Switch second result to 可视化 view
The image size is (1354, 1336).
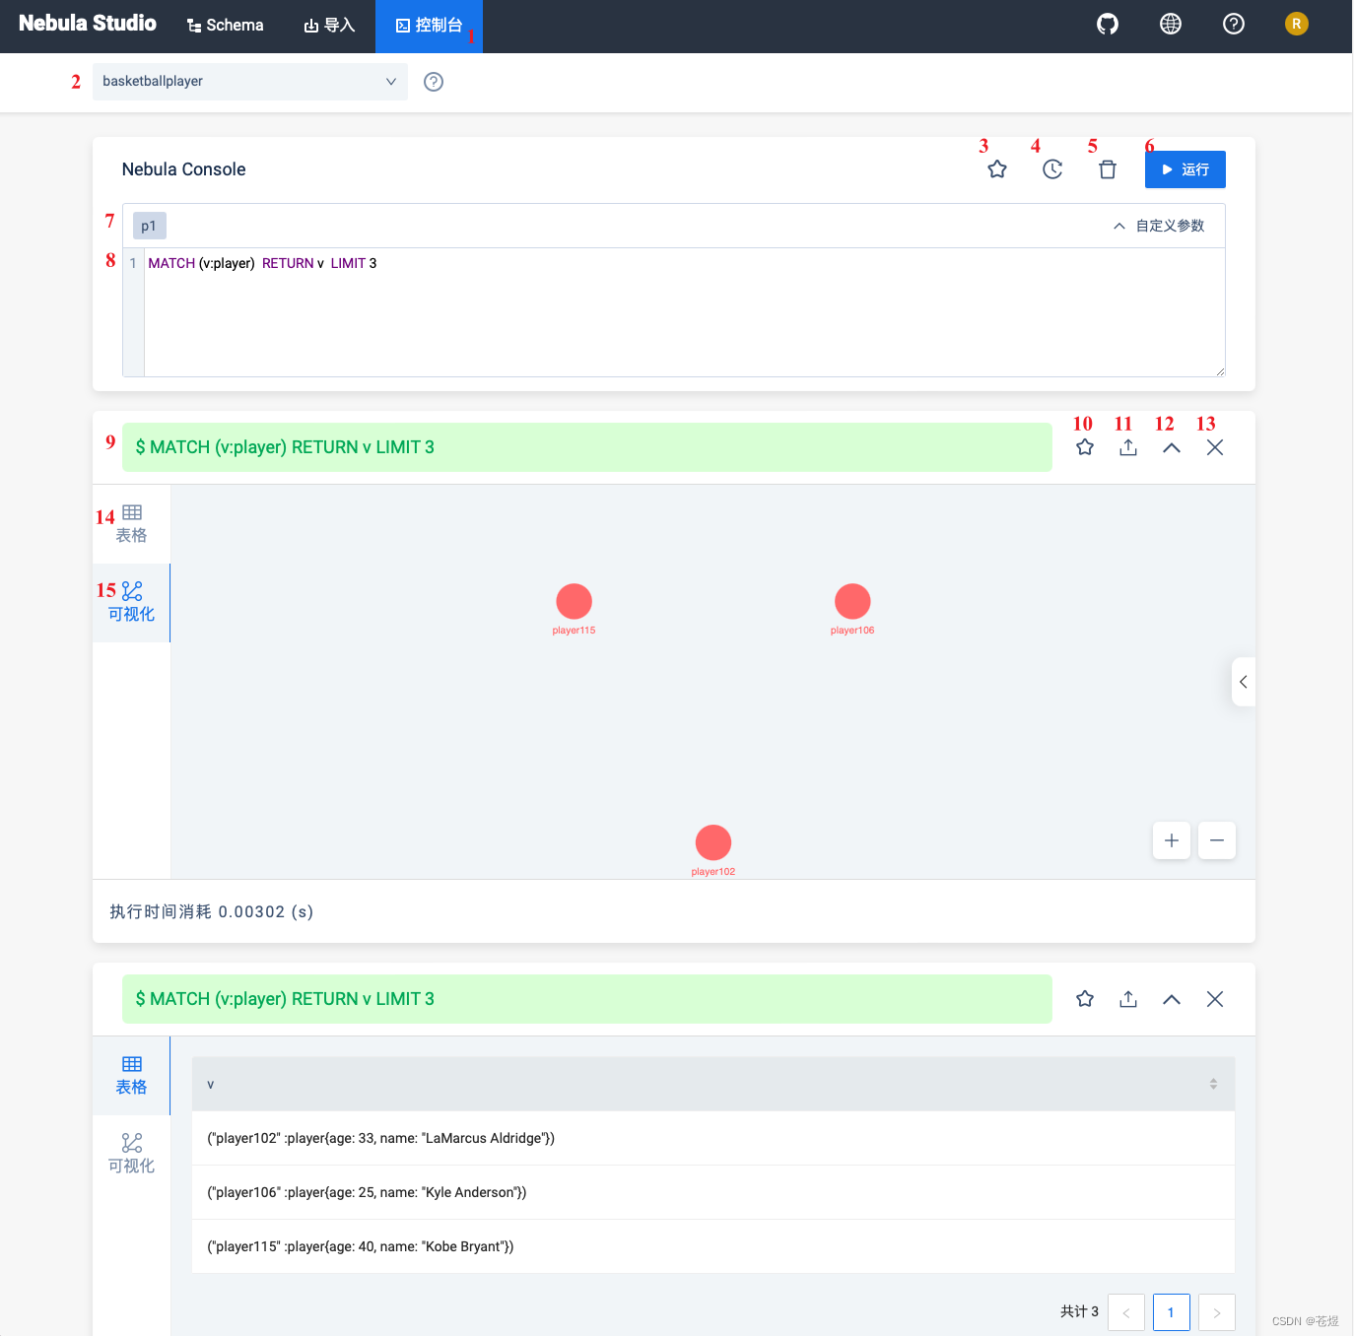pos(131,1155)
